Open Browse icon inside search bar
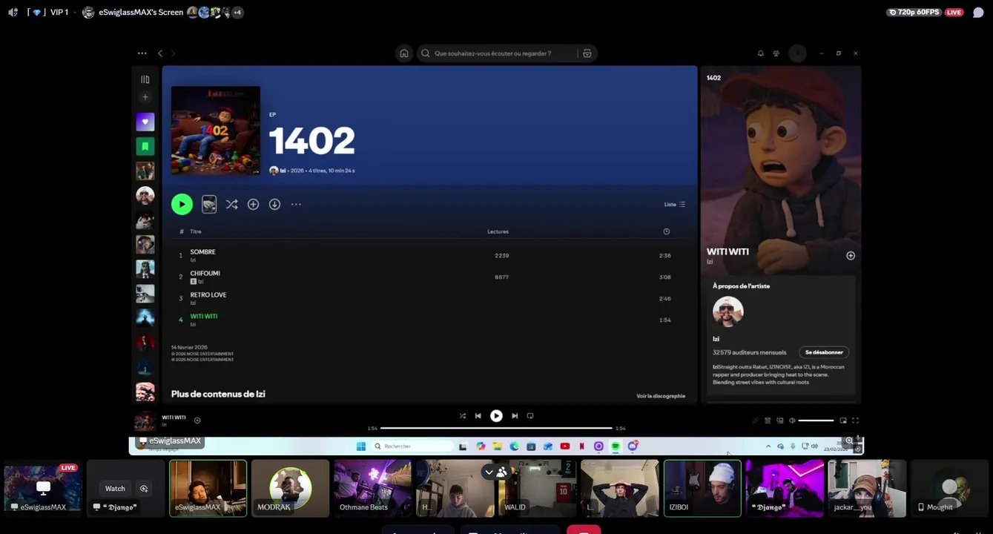Screen dimensions: 993x534 (587, 53)
